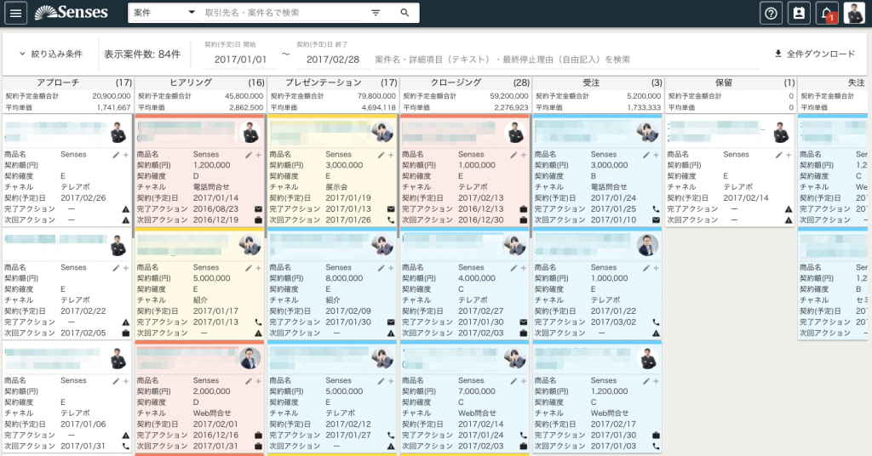Click 契約予定金額合計 20,900,000 value
The image size is (872, 456).
click(x=112, y=96)
